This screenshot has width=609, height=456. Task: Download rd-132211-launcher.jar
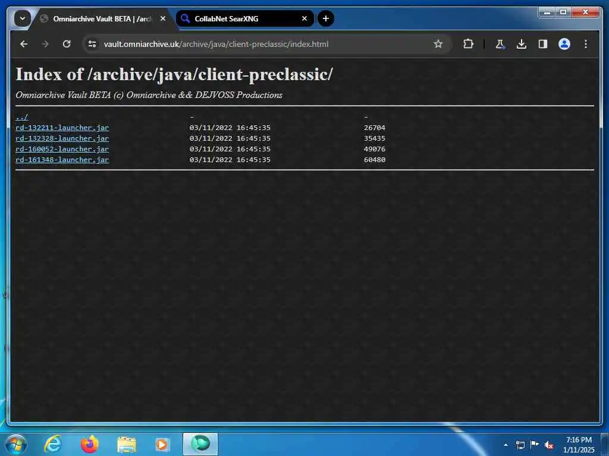pos(62,128)
